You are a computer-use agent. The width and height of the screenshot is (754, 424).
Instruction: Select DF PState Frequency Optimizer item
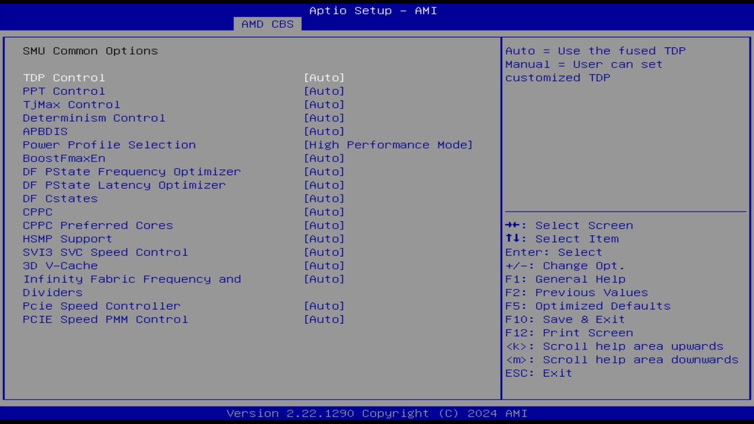click(x=132, y=172)
